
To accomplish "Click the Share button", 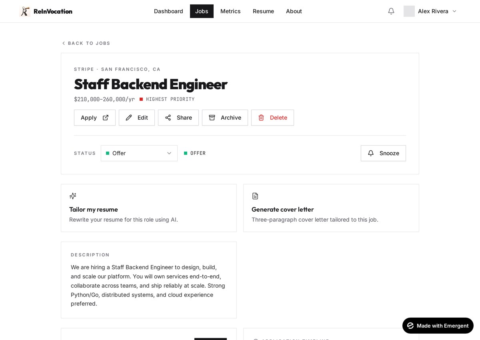I will pos(178,118).
